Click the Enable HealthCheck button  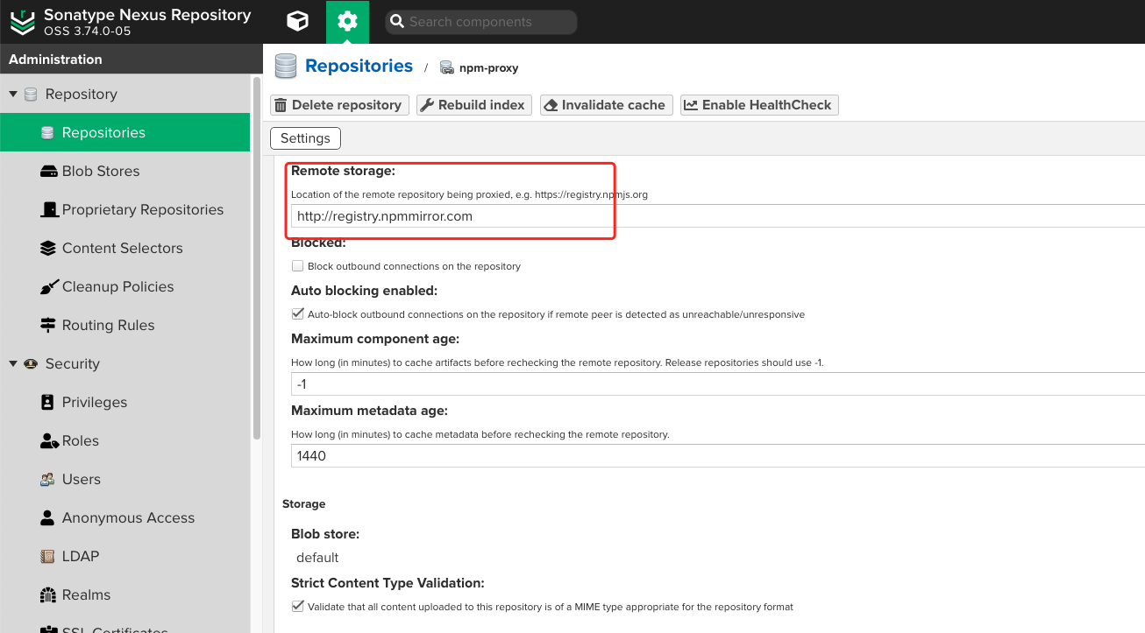coord(759,105)
